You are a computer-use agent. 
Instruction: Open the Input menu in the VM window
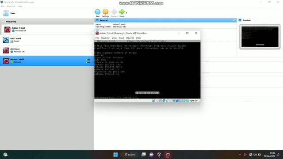coord(121,38)
